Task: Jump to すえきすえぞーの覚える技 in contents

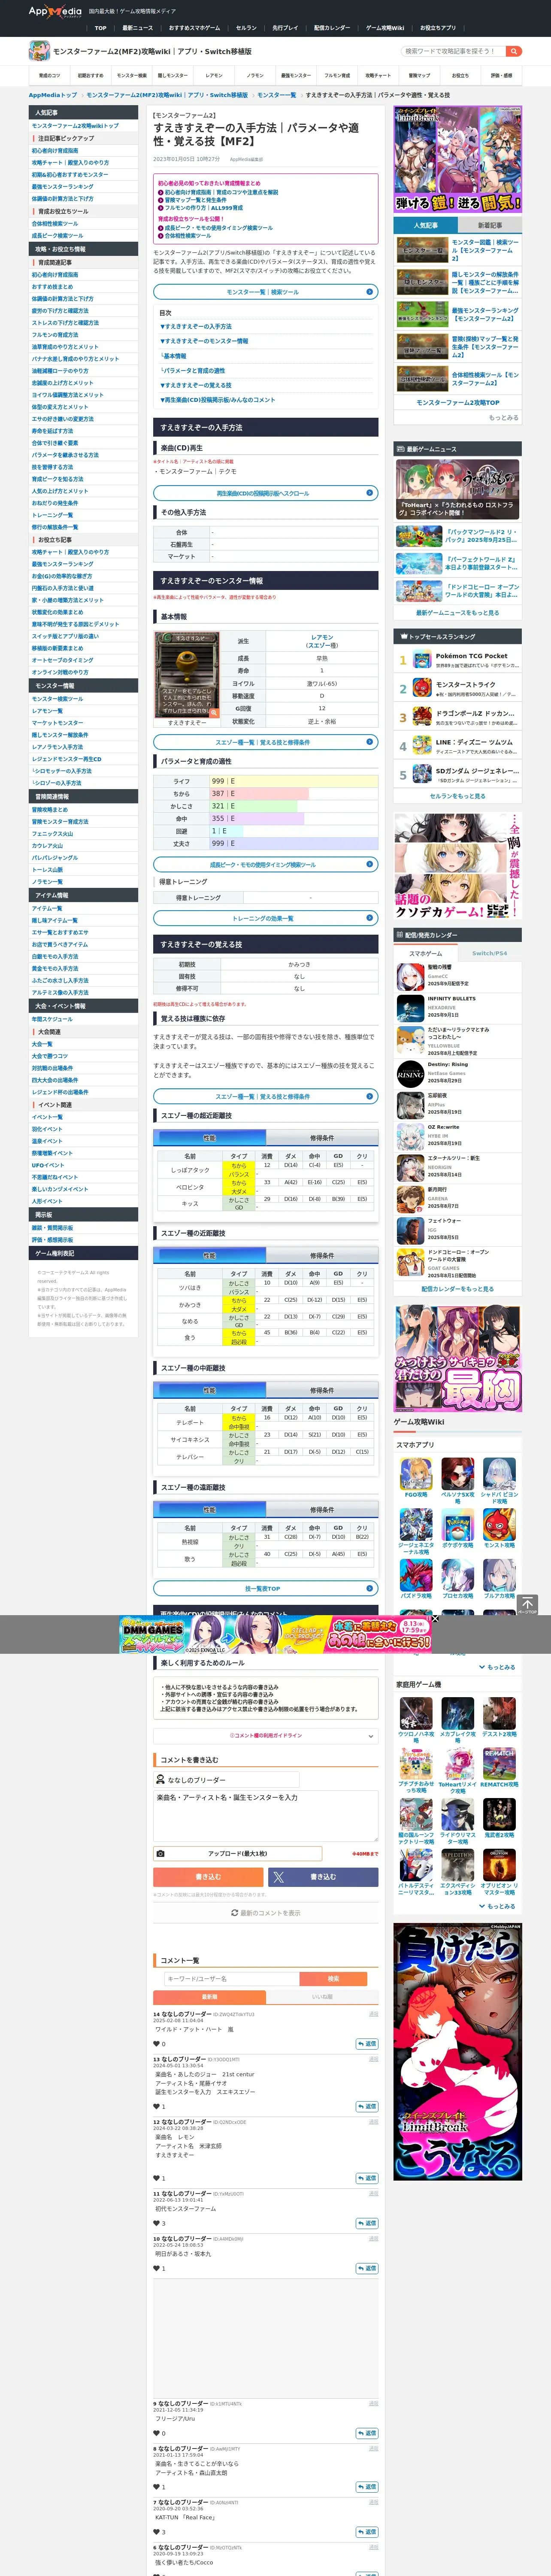Action: 196,385
